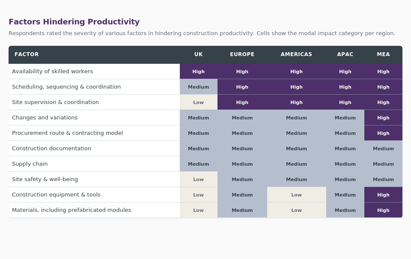Select the Site supervision & coordination label
This screenshot has width=411, height=259.
coord(55,102)
